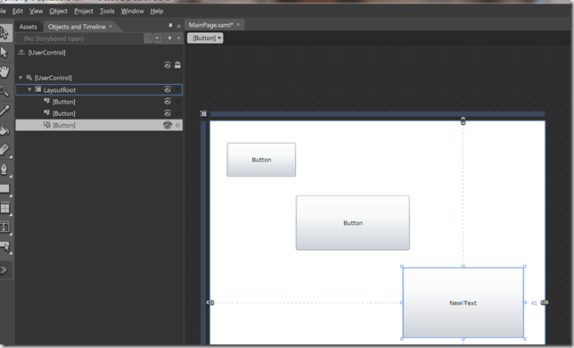
Task: Click the (No Storyboard open) field
Action: pos(80,38)
